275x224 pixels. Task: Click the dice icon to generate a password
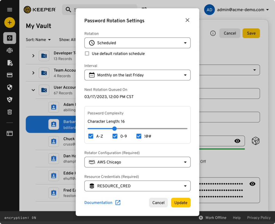pyautogui.click(x=255, y=141)
